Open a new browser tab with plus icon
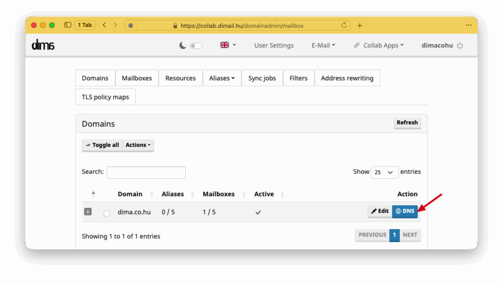 tap(360, 25)
